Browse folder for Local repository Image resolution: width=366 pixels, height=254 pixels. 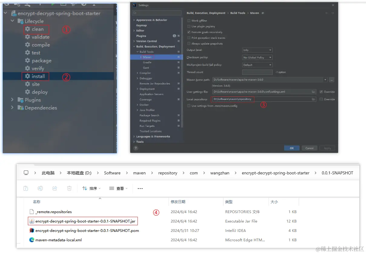click(x=314, y=99)
